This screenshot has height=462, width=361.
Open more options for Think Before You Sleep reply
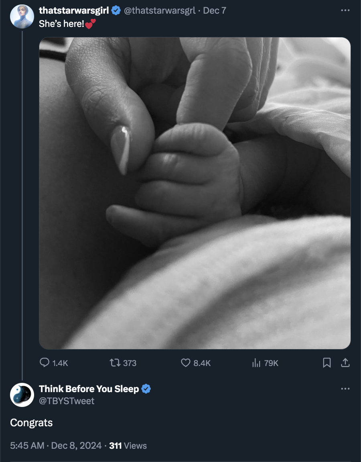click(x=345, y=388)
